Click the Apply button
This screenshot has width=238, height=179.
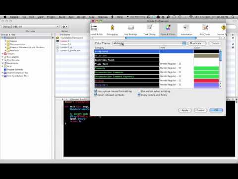185,110
